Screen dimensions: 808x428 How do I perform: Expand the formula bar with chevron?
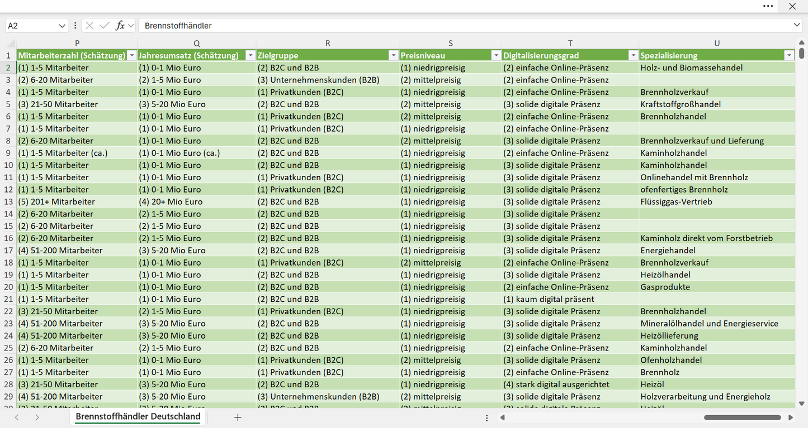796,25
